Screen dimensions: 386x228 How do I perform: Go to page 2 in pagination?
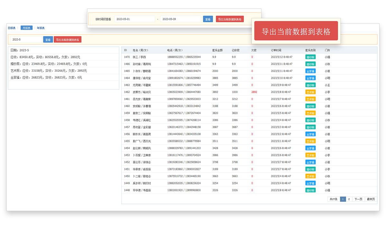click(349, 199)
